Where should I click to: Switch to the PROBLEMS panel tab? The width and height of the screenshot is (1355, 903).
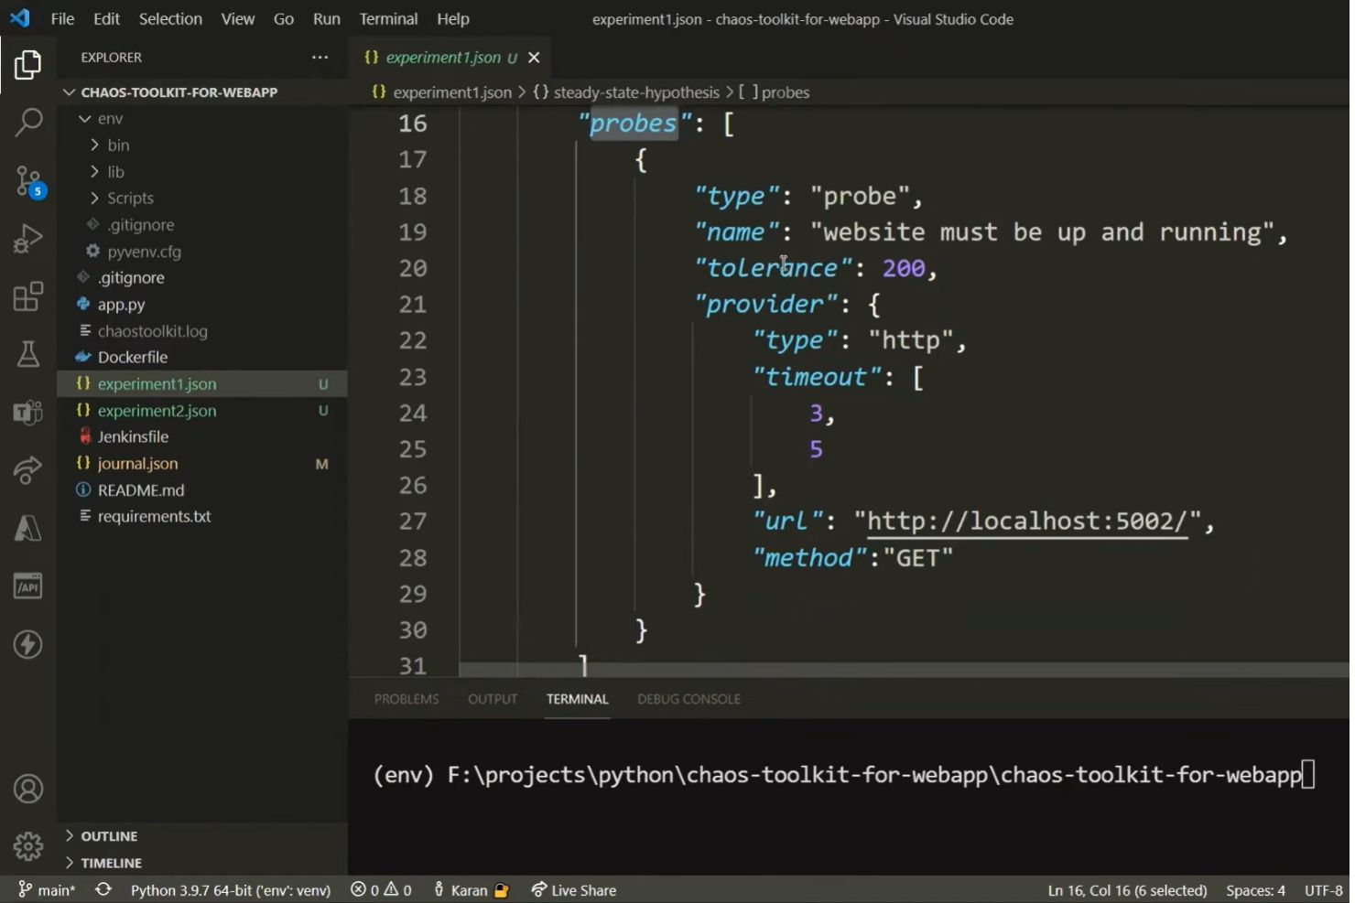[x=406, y=699]
